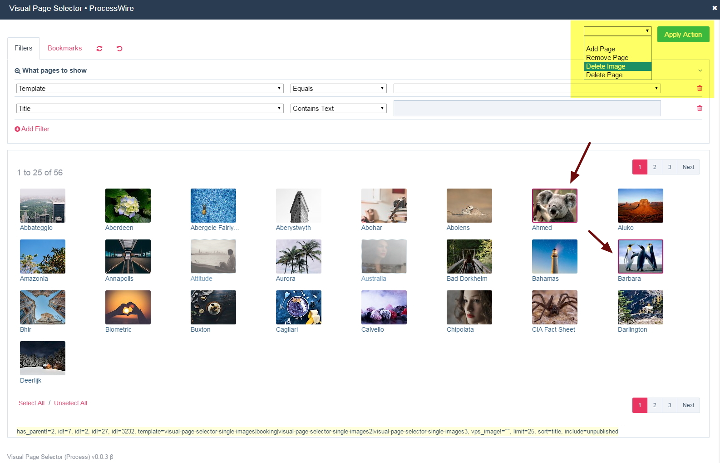Click the Deerlijk title text
Image resolution: width=720 pixels, height=463 pixels.
pos(30,380)
